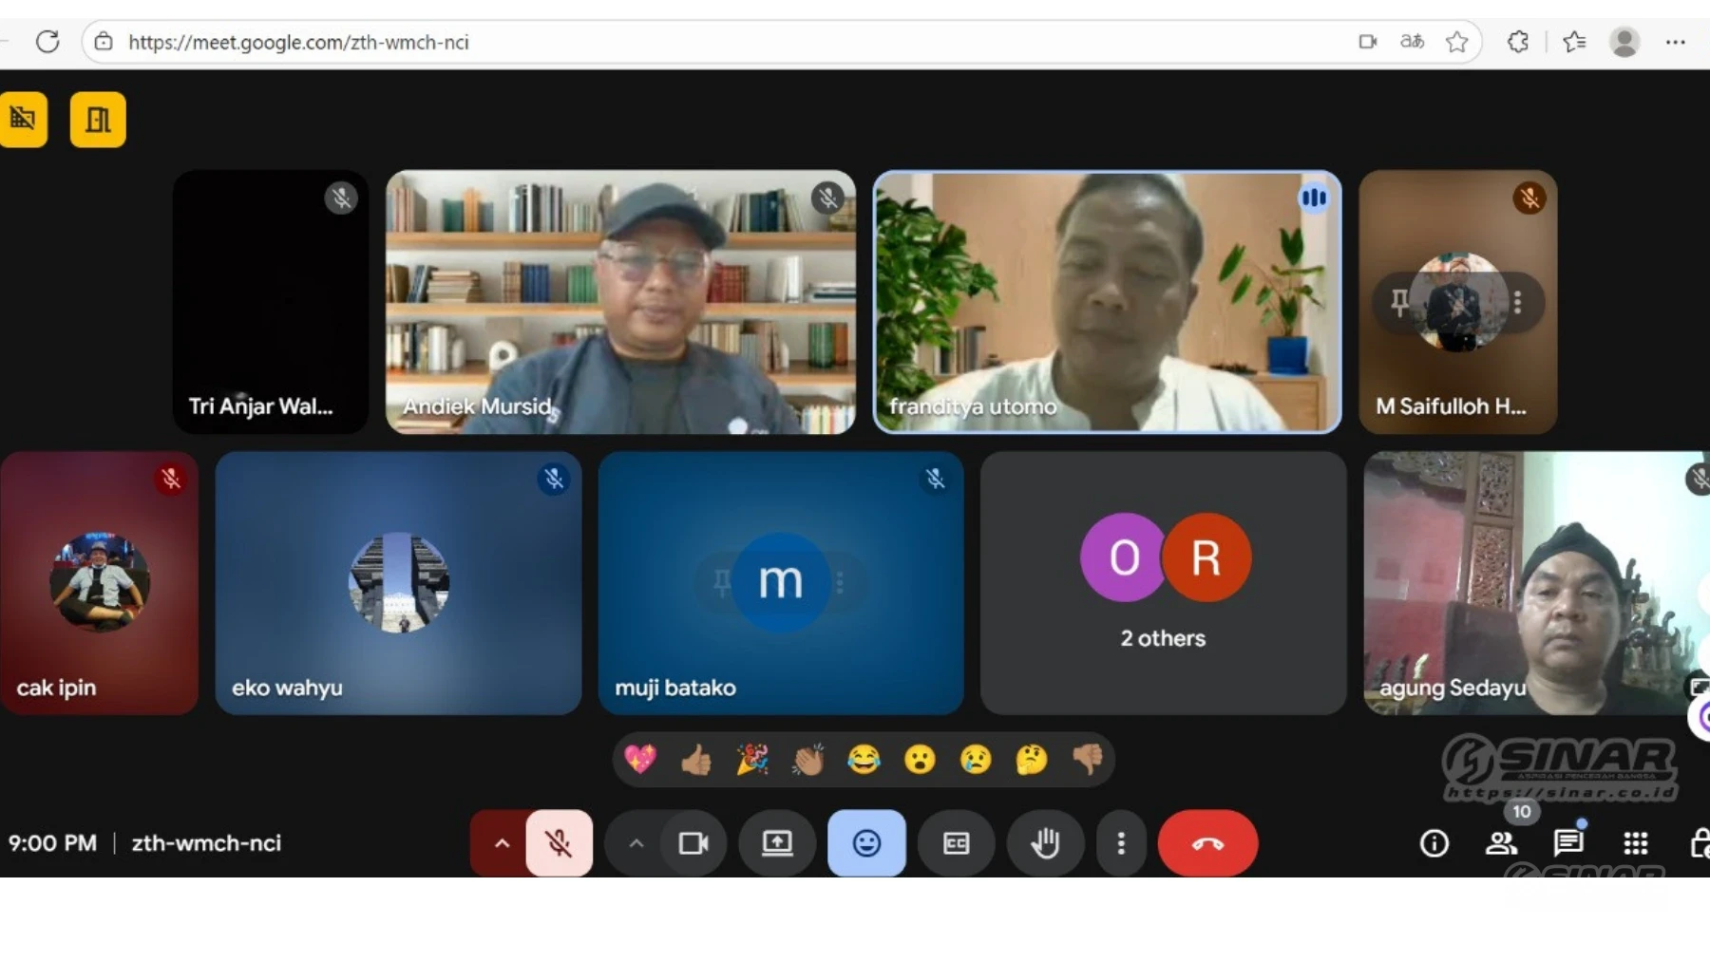The width and height of the screenshot is (1710, 962).
Task: Send the party popper reaction
Action: 752,760
